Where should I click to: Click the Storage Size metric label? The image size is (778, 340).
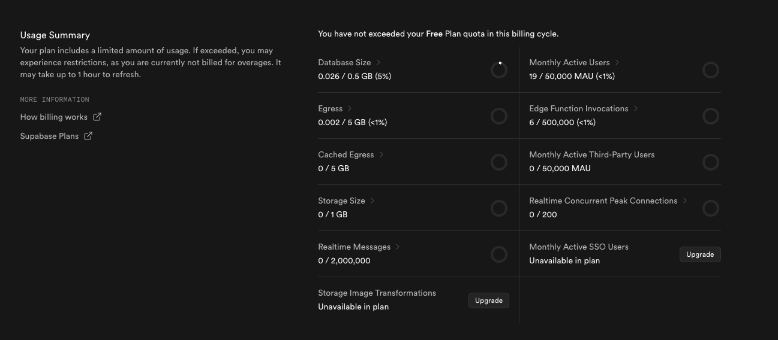coord(341,201)
